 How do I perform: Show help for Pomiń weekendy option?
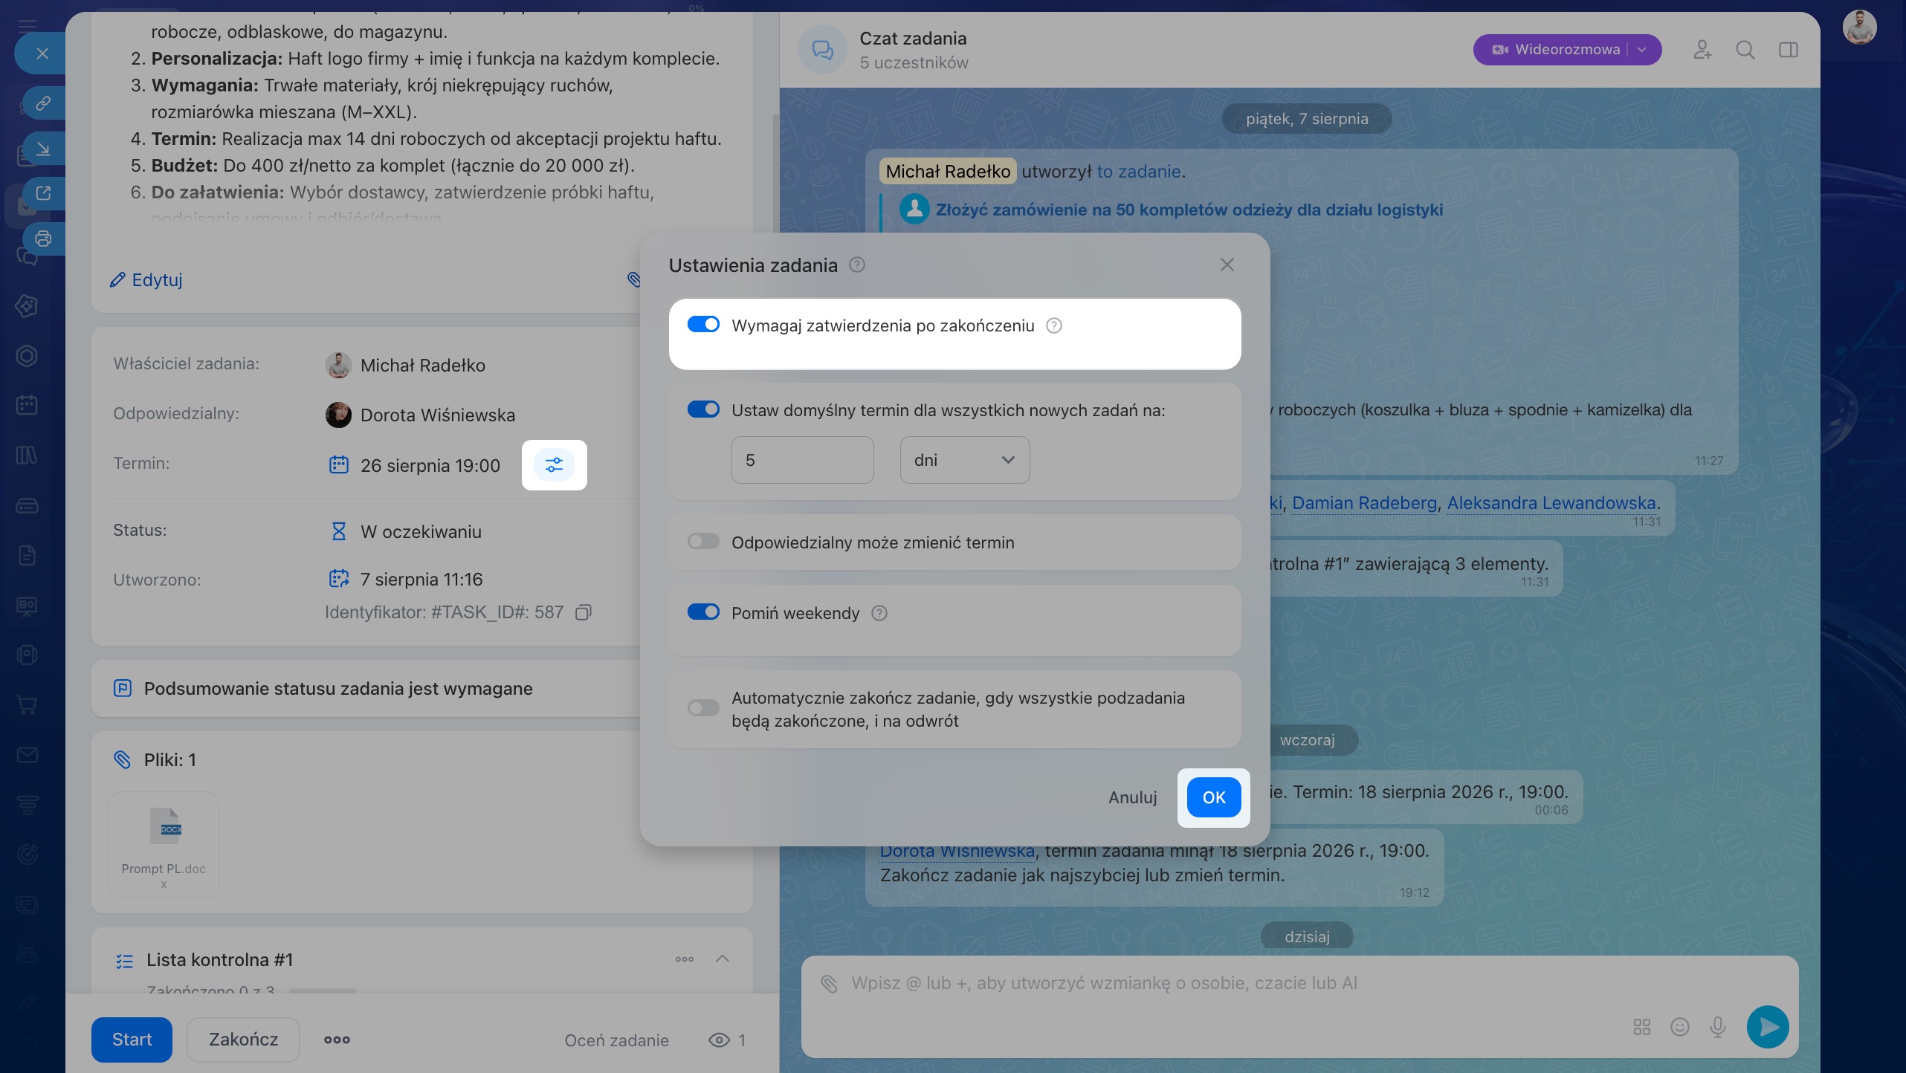click(x=879, y=613)
